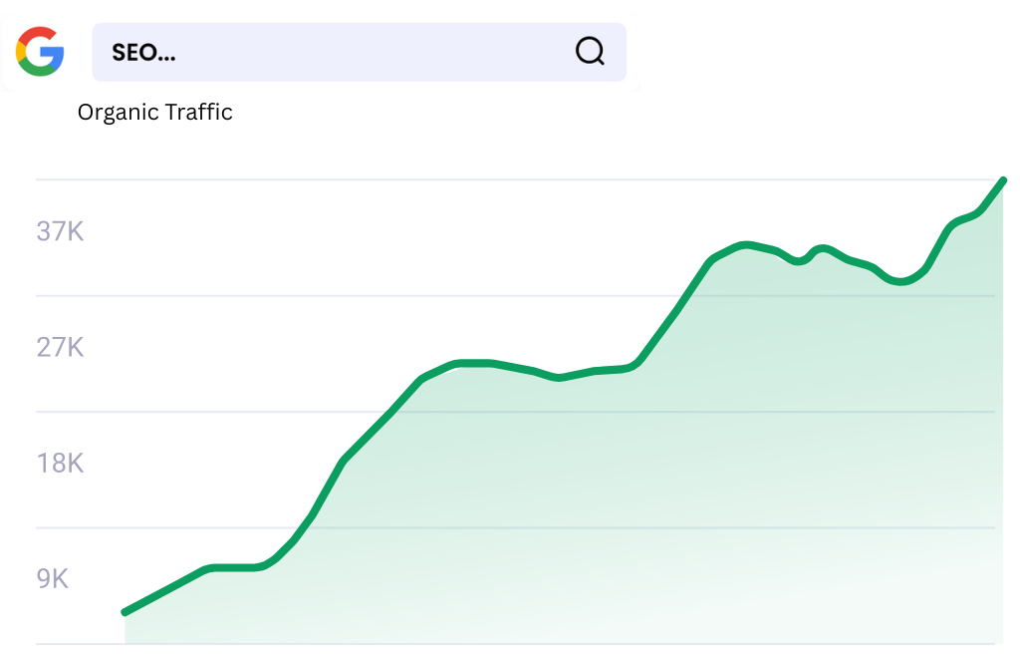The image size is (1020, 658).
Task: Click the magnifying glass search icon
Action: tap(590, 52)
